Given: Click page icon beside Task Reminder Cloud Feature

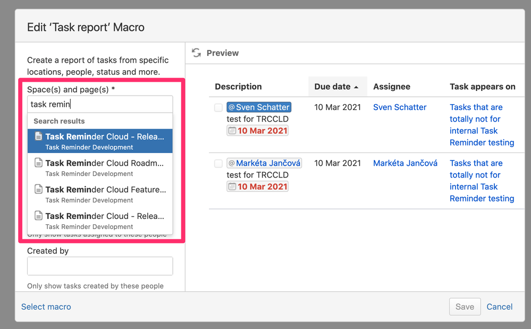Looking at the screenshot, I should [38, 190].
